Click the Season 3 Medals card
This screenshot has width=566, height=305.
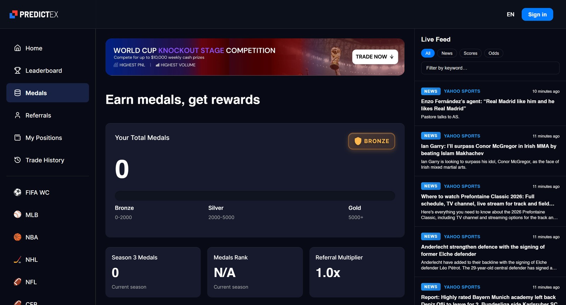tap(153, 272)
